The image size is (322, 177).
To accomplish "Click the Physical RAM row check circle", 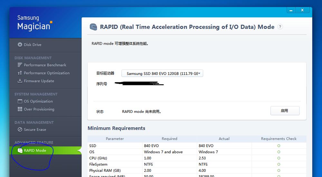I will (279, 171).
